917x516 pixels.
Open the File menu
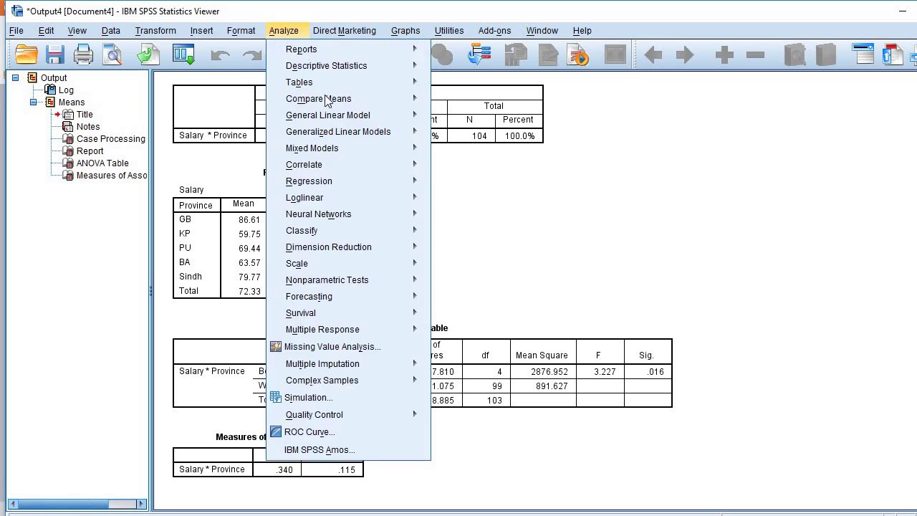(16, 31)
